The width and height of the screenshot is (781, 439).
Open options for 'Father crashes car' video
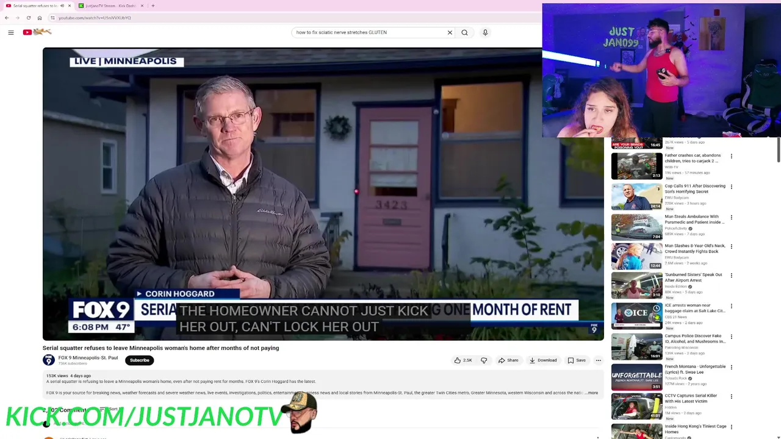pyautogui.click(x=732, y=156)
